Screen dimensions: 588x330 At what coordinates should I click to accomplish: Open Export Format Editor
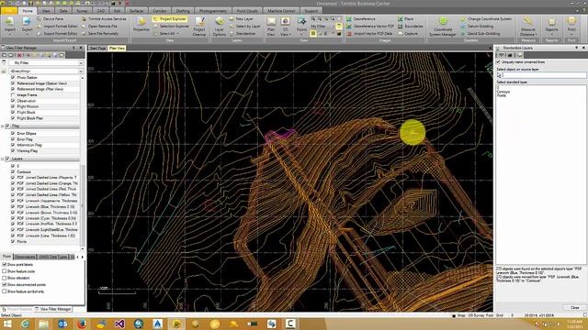[x=57, y=34]
